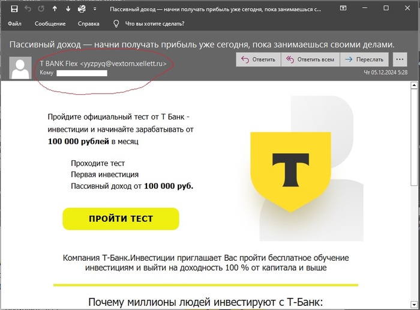
Task: Open the more actions ellipsis menu
Action: pyautogui.click(x=400, y=59)
